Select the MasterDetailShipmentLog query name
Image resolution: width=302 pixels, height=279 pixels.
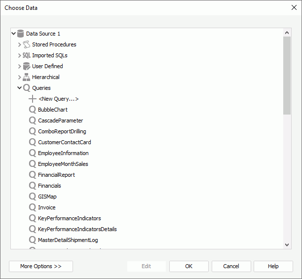click(x=68, y=240)
